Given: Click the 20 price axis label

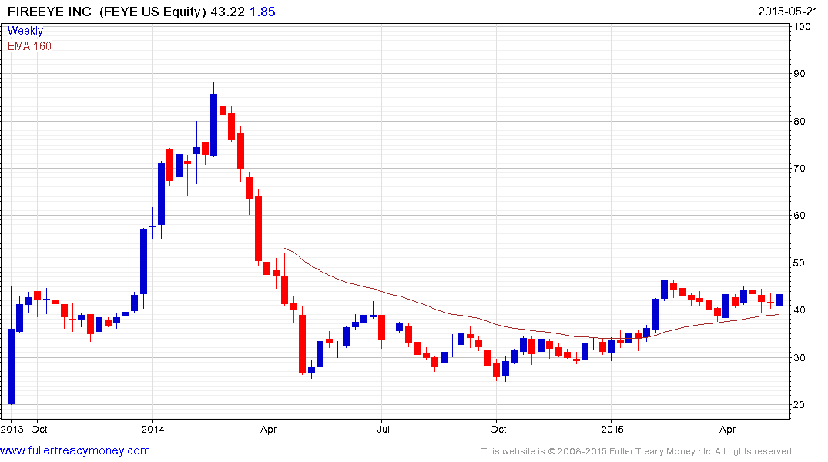Looking at the screenshot, I should [x=800, y=404].
